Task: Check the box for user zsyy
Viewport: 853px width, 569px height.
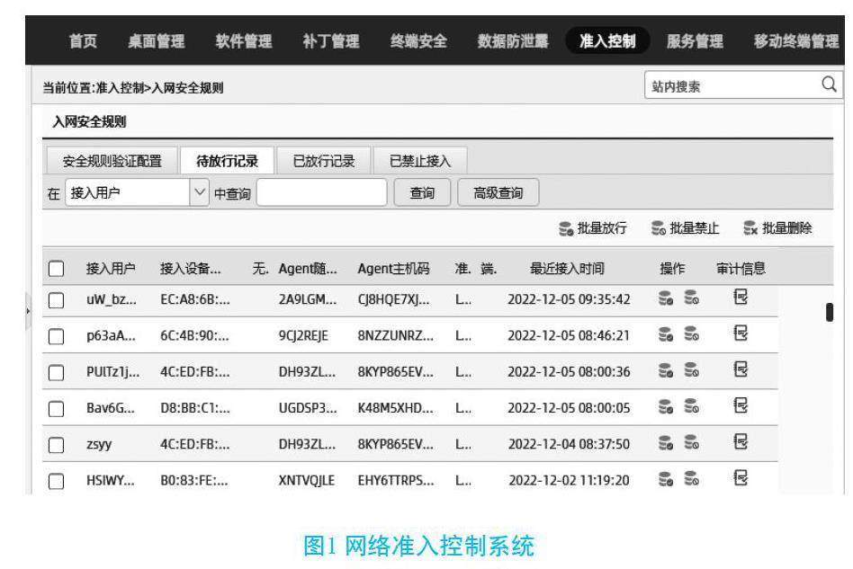Action: click(x=57, y=444)
